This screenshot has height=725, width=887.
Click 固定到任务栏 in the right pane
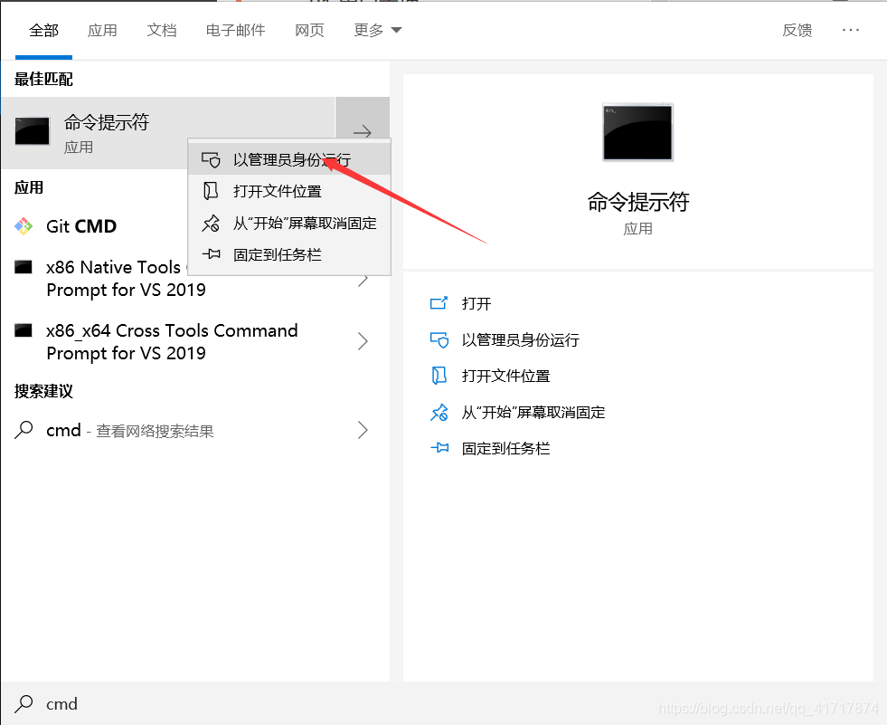coord(505,449)
